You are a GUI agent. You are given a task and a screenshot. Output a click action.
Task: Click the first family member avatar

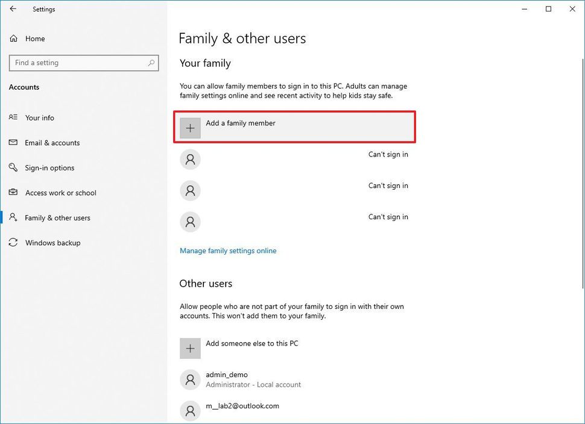point(190,160)
